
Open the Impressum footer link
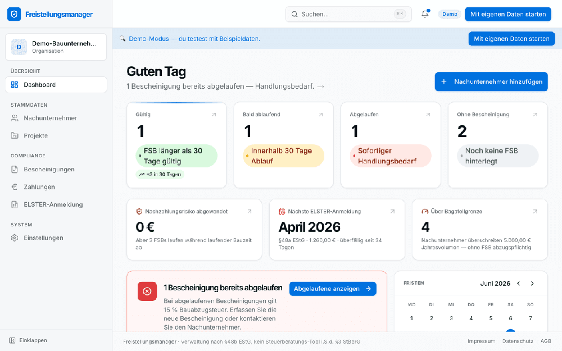(x=481, y=341)
